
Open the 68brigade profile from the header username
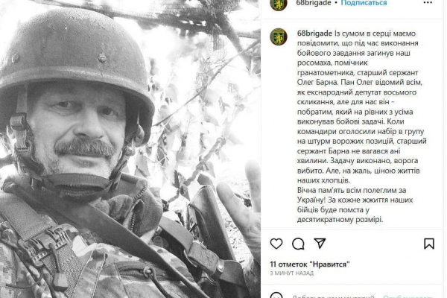[x=314, y=3]
